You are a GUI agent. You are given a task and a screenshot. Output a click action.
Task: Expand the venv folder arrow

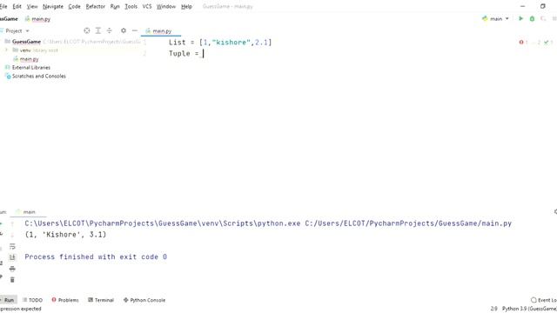6,50
